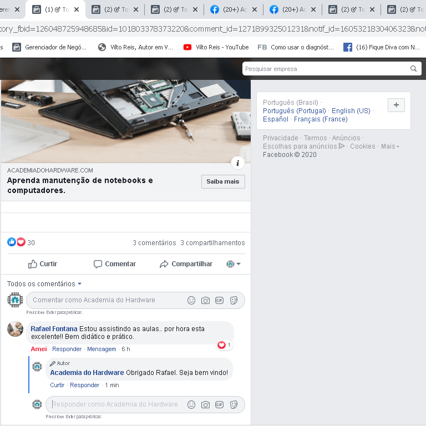
Task: Click Amei on Rafael's comment
Action: 39,349
